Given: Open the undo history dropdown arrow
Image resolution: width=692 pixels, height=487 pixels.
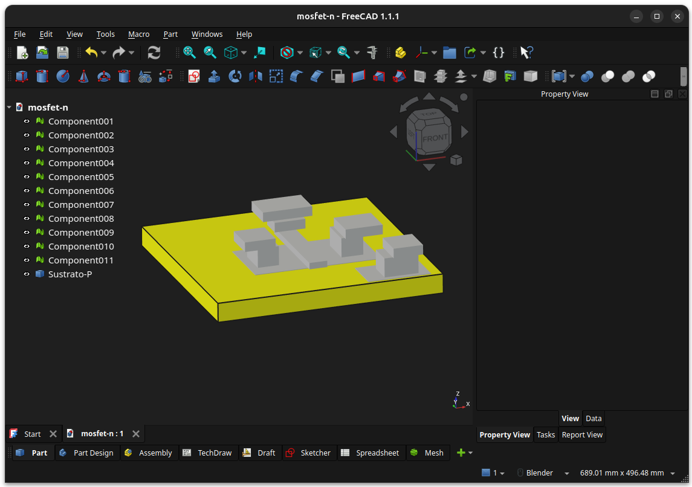Looking at the screenshot, I should point(104,53).
